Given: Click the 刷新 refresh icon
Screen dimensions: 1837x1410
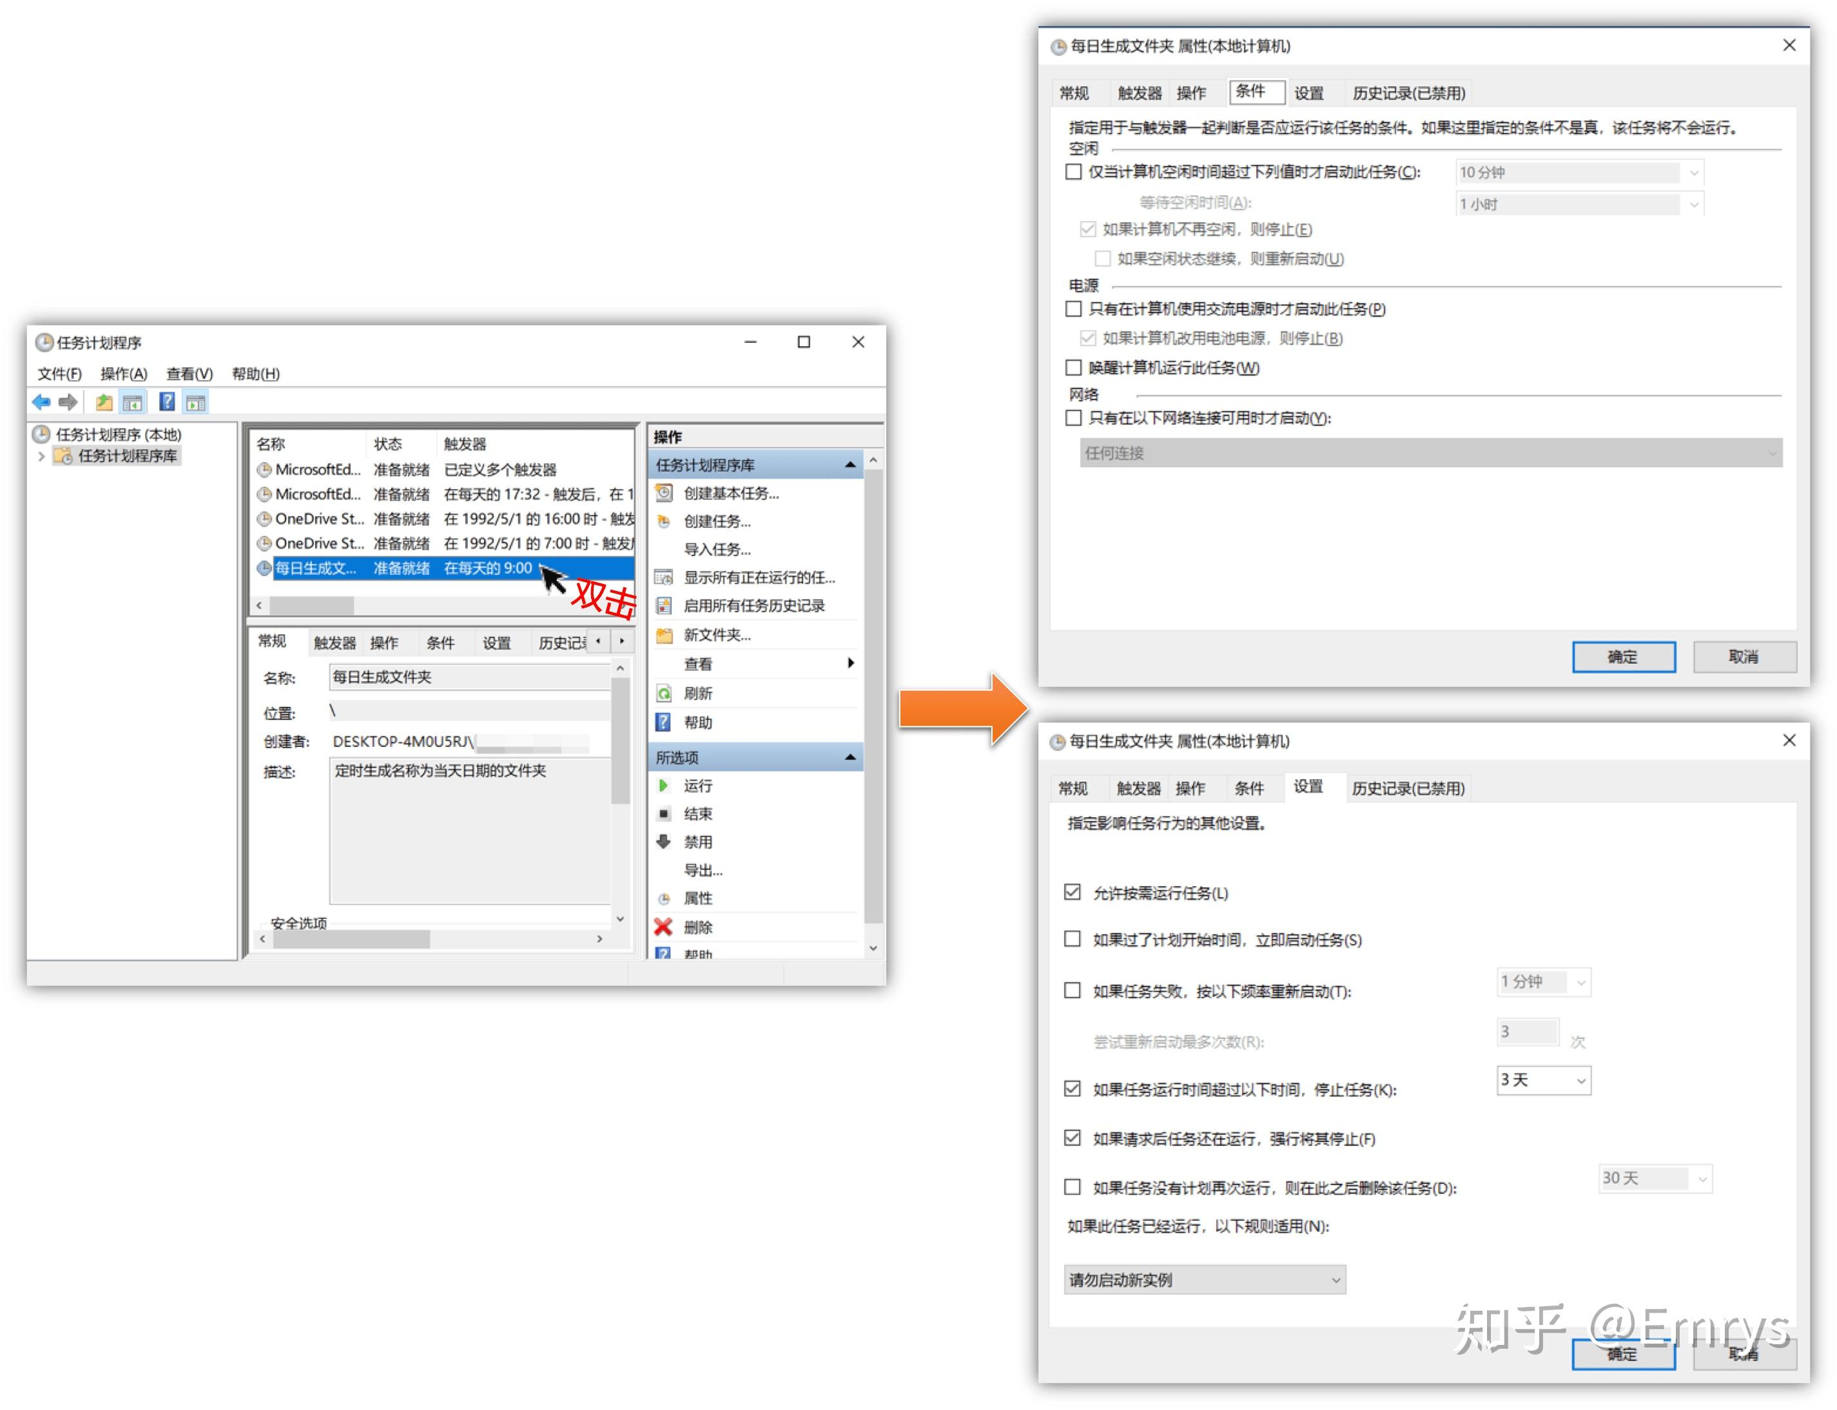Looking at the screenshot, I should click(x=663, y=693).
